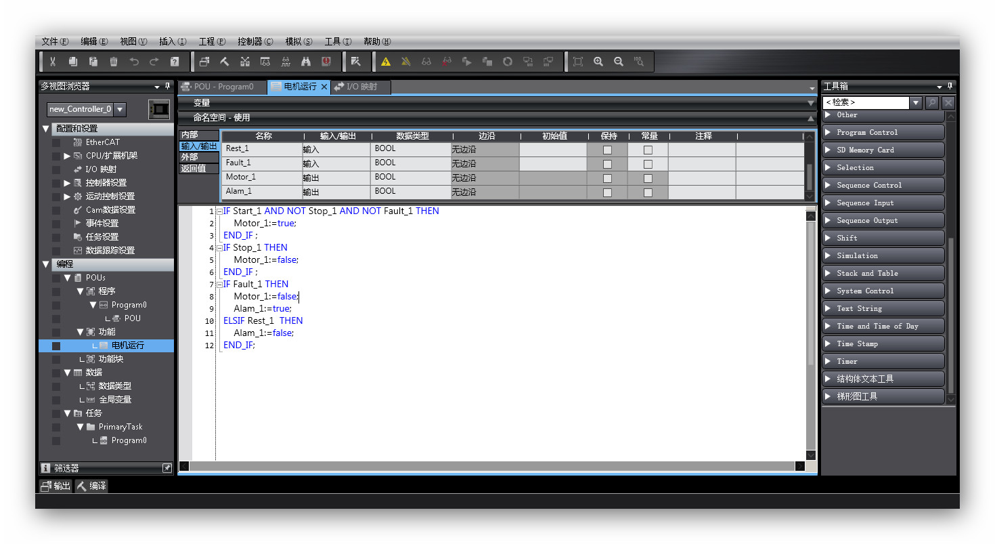Click the help question mark toolbar icon
The width and height of the screenshot is (995, 544).
coord(175,62)
